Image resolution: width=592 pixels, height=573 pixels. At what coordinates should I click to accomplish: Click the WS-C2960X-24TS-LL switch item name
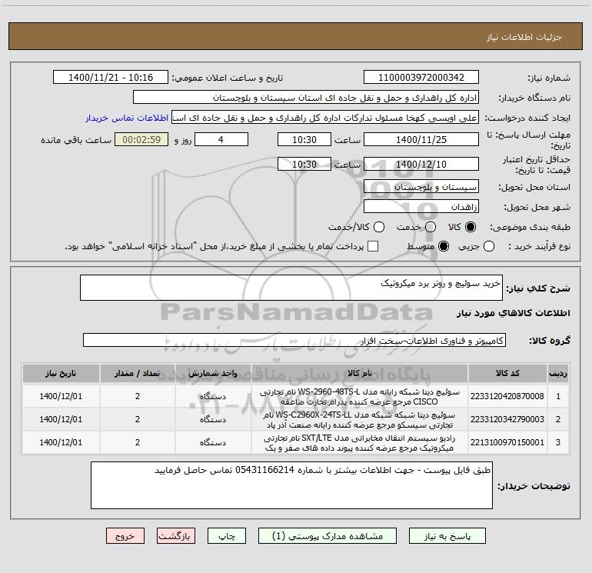(360, 420)
